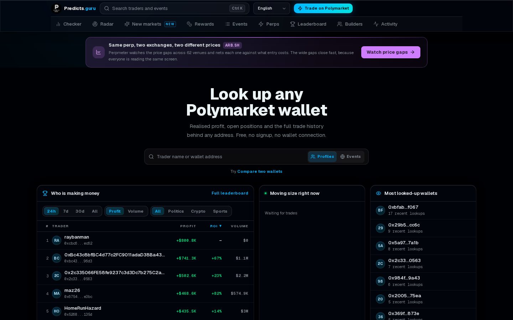Switch ranking to Volume
Viewport: 513px width, 320px height.
coord(136,211)
